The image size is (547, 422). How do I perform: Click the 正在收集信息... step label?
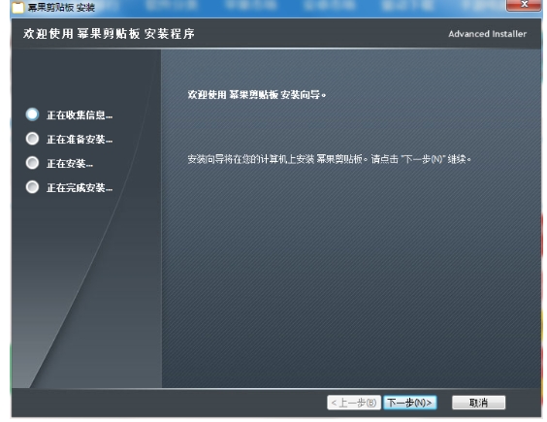pos(80,115)
